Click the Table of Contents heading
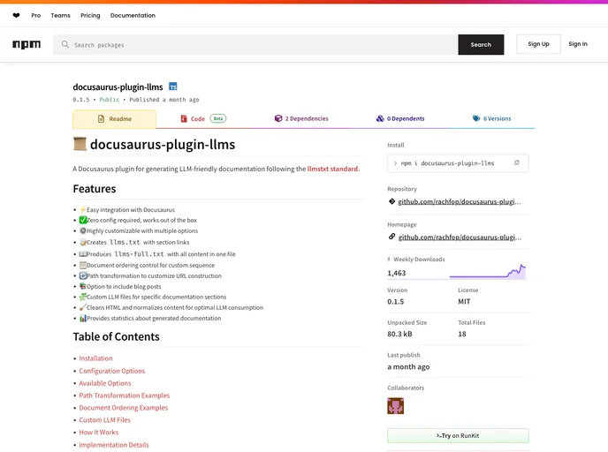The height and width of the screenshot is (452, 608). click(x=117, y=336)
